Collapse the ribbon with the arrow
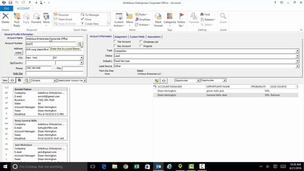Viewport: 304px width, 171px height. pyautogui.click(x=301, y=30)
